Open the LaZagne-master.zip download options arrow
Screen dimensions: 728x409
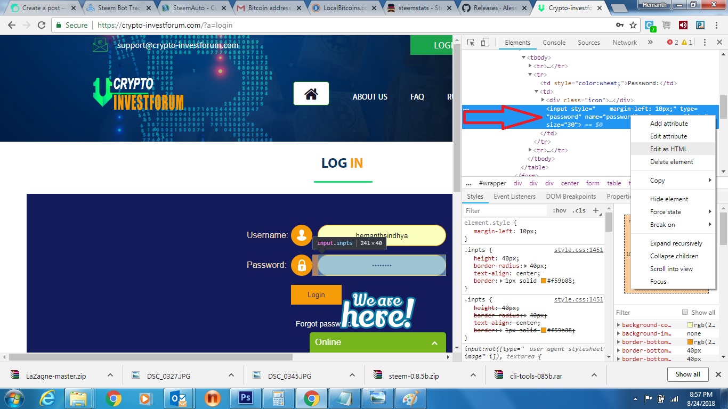point(110,375)
